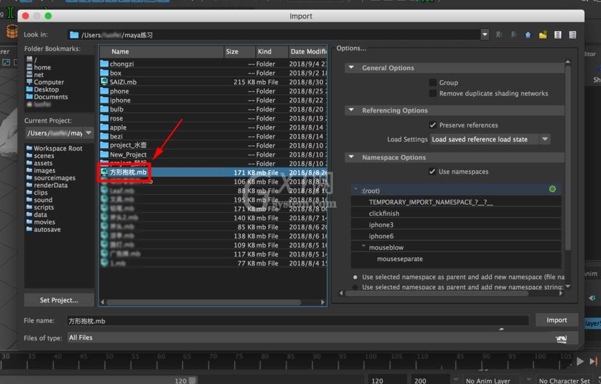Select the scenes project folder
Screen dimensions: 601x384
pos(40,155)
